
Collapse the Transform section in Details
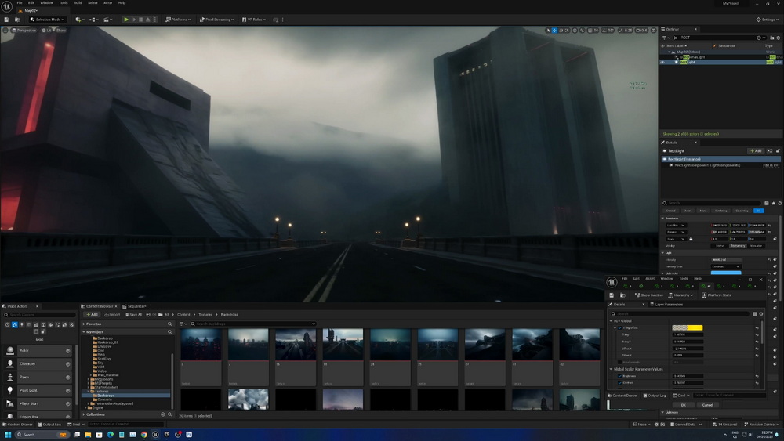coord(663,219)
